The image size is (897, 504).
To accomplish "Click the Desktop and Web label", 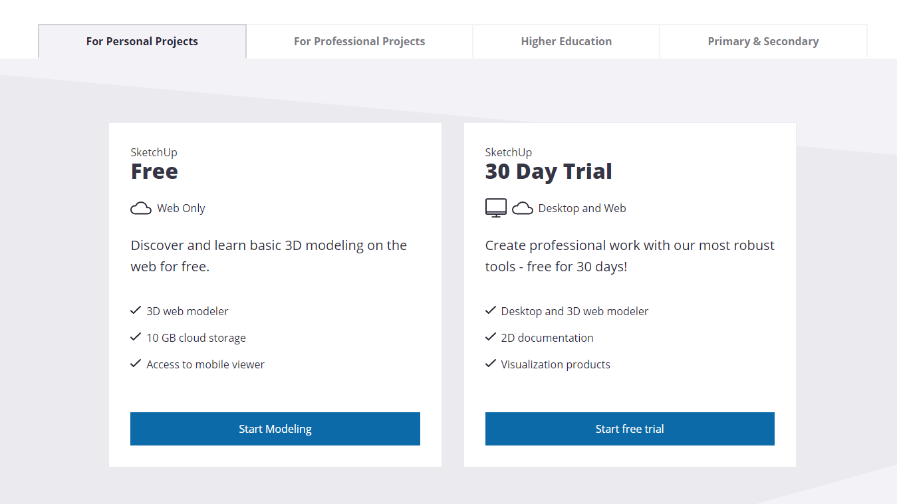I will click(x=582, y=208).
